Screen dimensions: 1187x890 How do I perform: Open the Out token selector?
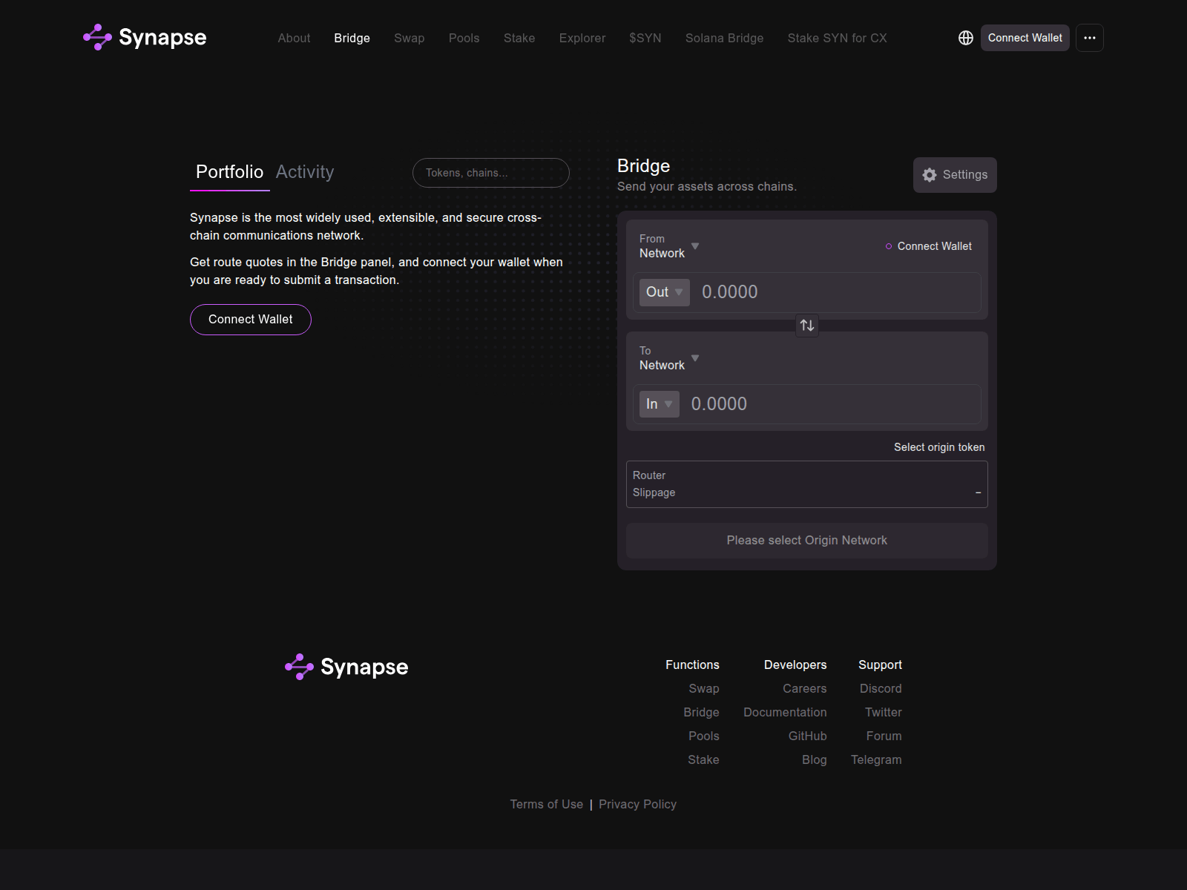tap(665, 292)
